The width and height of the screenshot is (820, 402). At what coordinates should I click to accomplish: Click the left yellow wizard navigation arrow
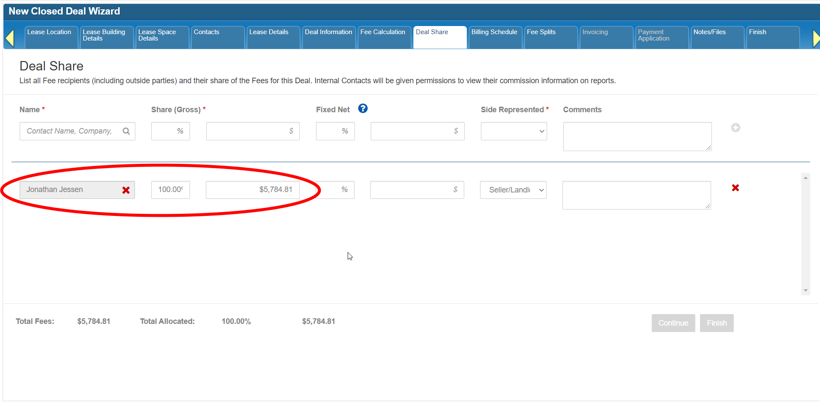10,38
